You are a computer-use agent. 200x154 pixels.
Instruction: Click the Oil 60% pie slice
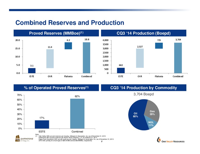[x=136, y=115]
